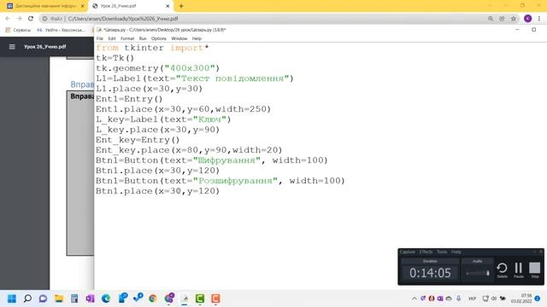Expand the system tray hidden icons

414,298
